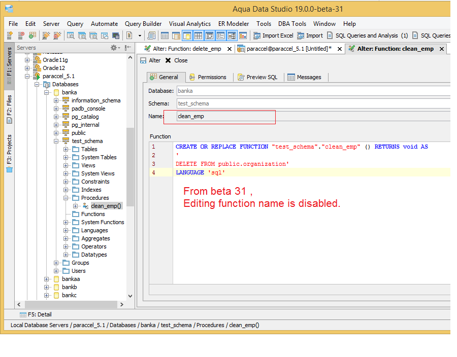The height and width of the screenshot is (357, 457).
Task: Click the Schema field test_schema
Action: 313,103
